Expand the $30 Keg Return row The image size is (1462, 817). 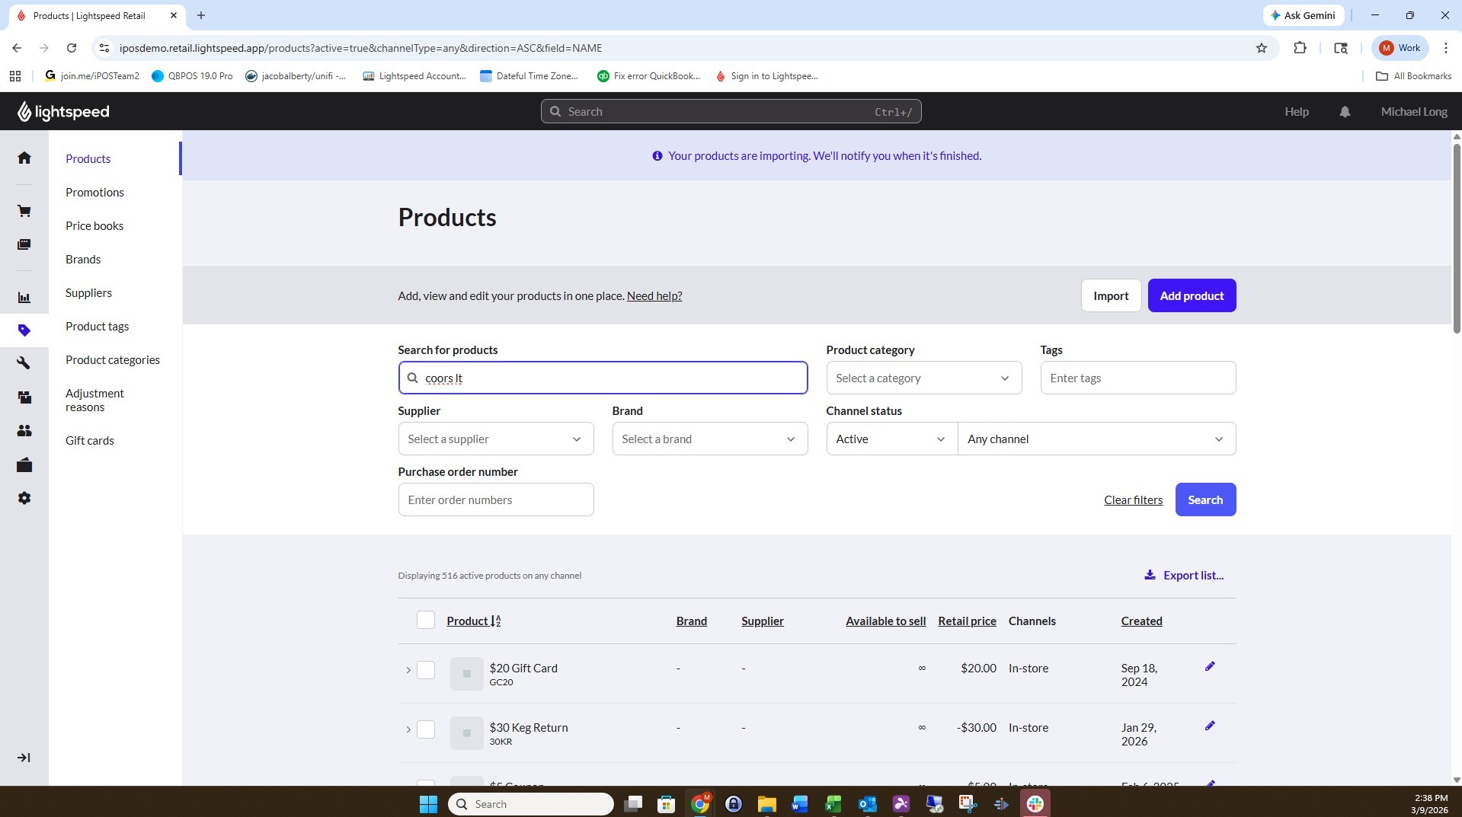(x=408, y=729)
